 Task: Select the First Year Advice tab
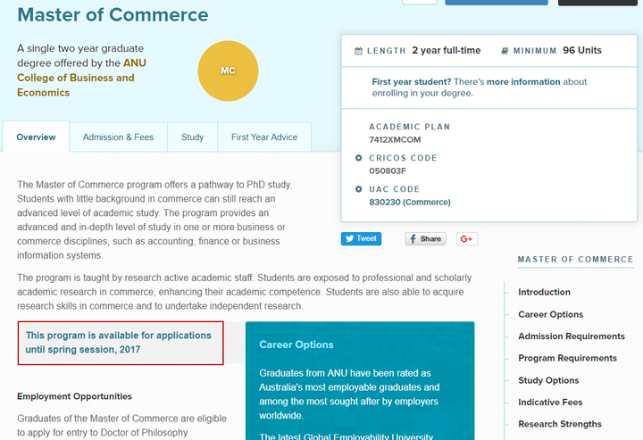coord(264,137)
